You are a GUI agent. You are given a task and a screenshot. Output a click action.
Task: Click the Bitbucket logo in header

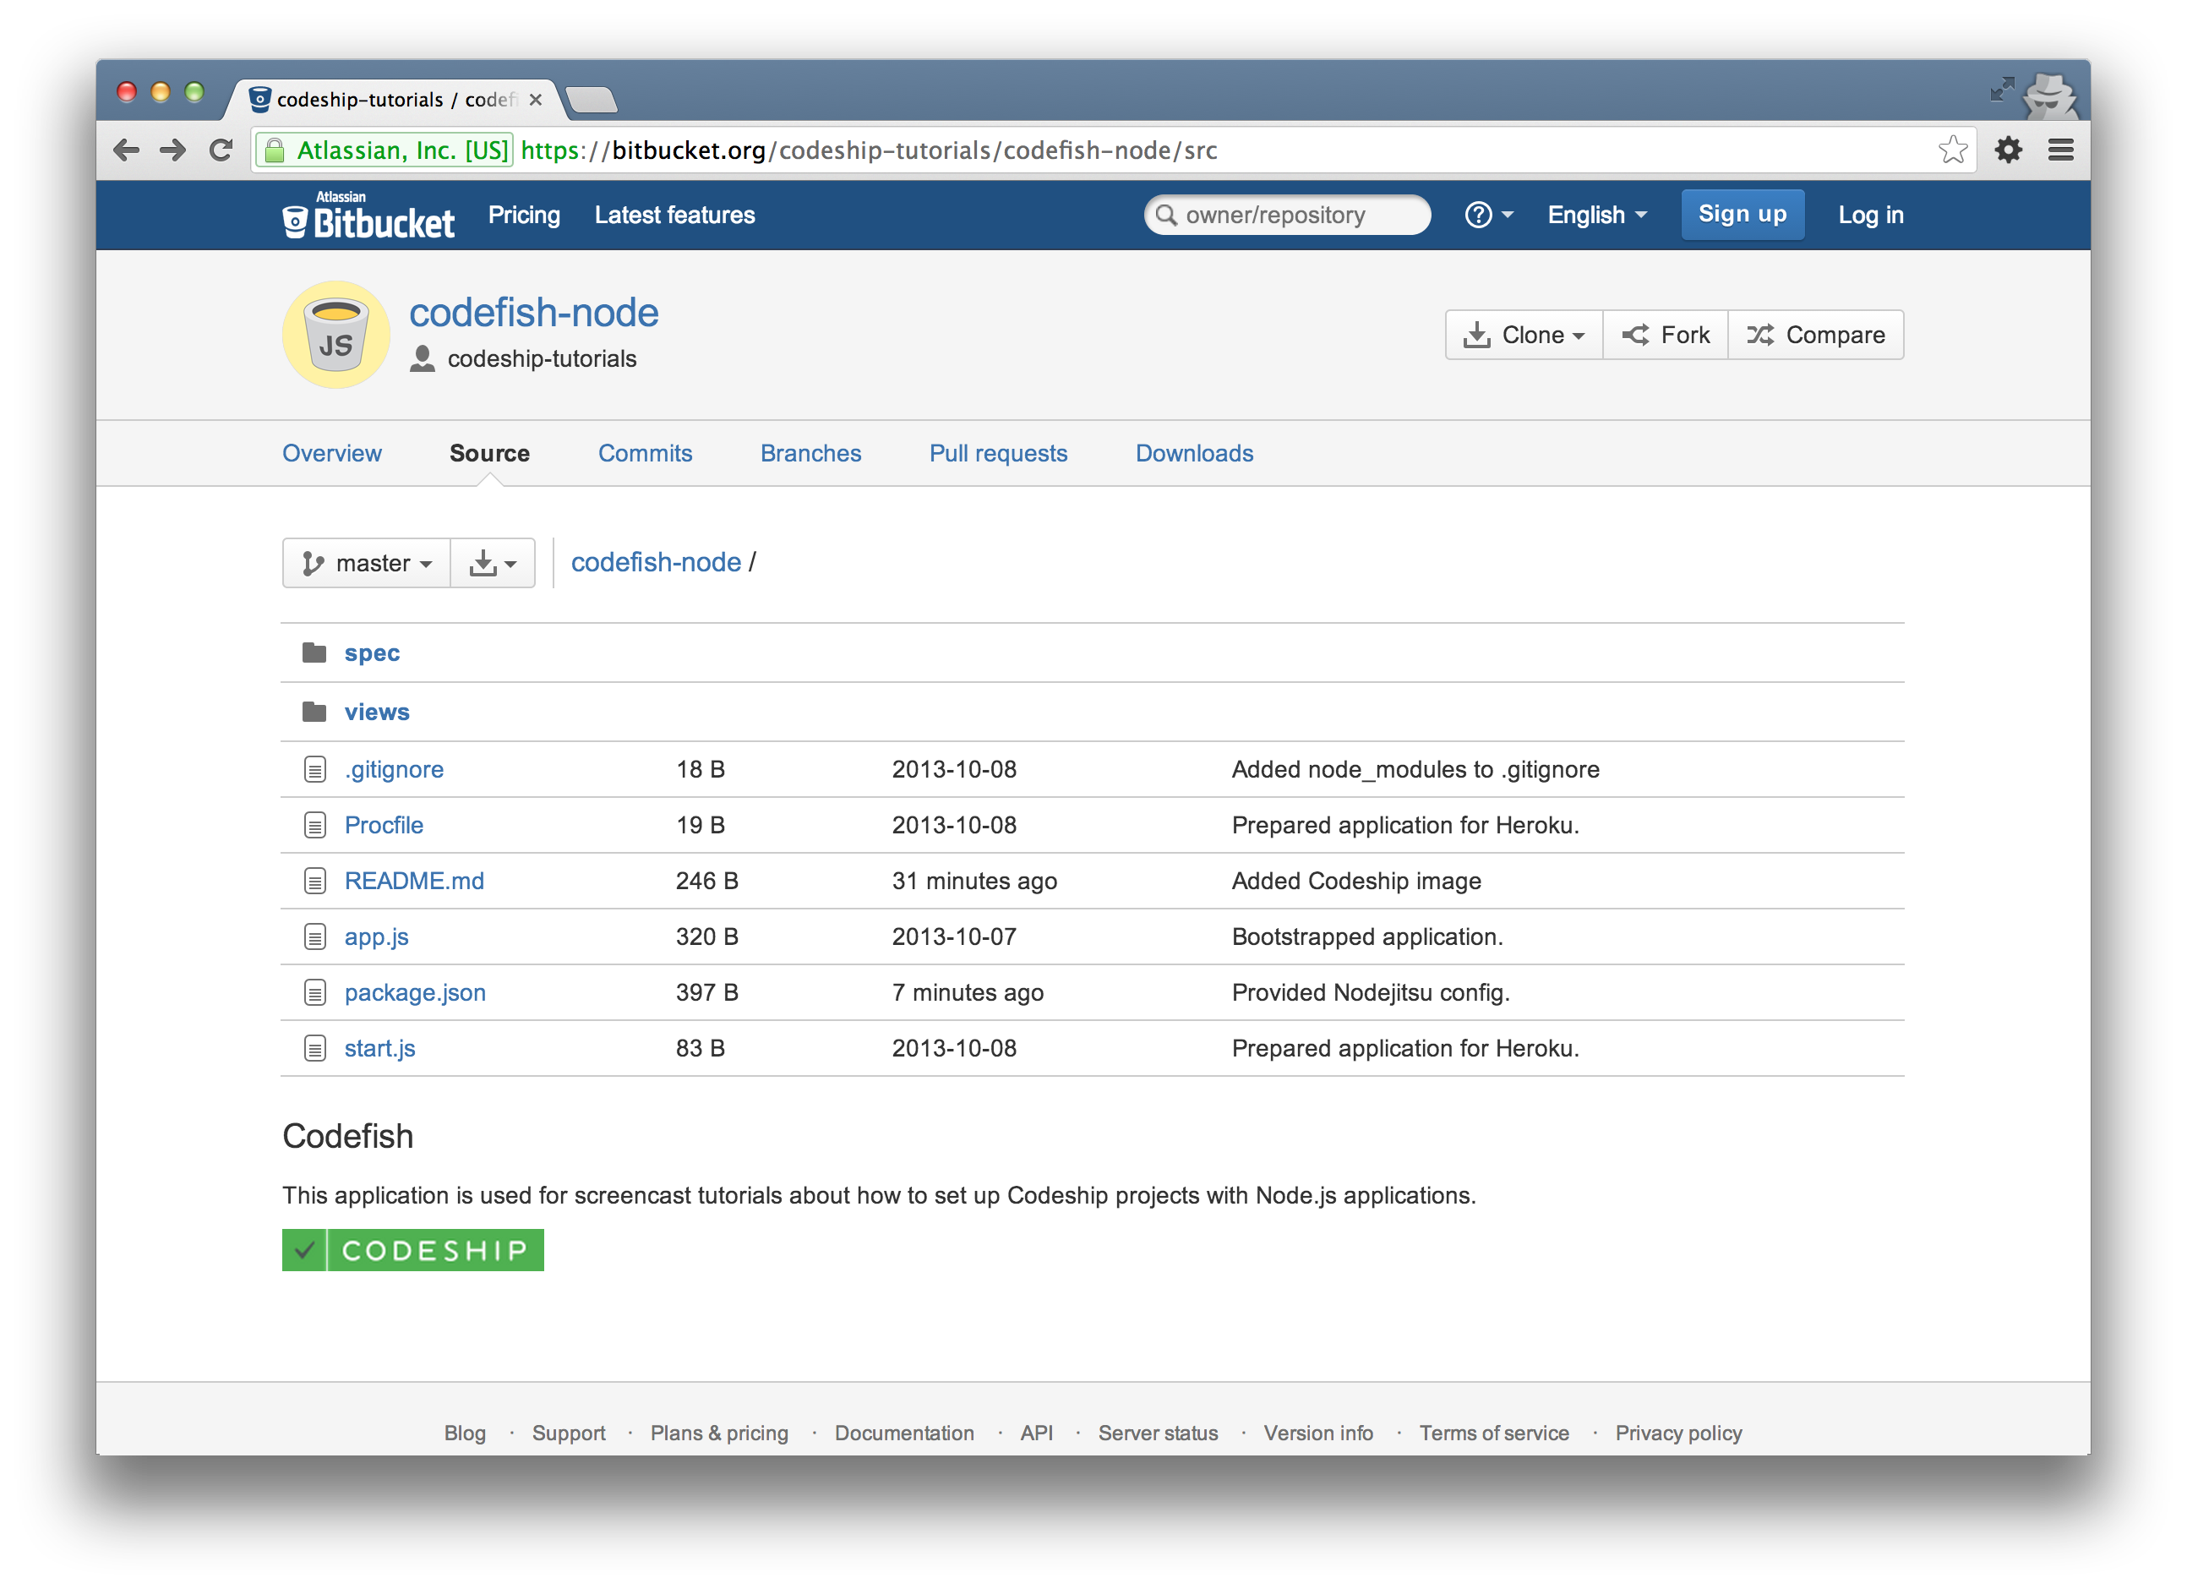point(368,216)
